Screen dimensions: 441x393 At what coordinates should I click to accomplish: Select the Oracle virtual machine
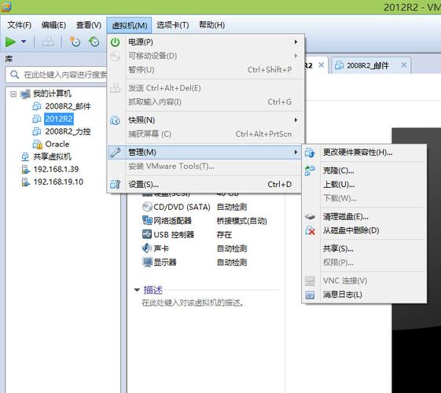point(57,144)
